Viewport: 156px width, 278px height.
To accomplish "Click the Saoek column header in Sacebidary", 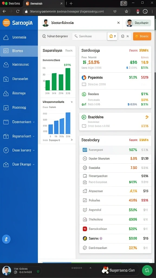I will pos(133,140).
